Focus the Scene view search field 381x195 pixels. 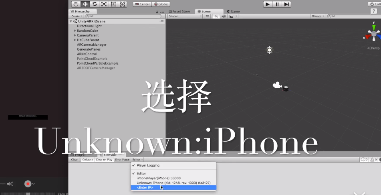pyautogui.click(x=354, y=16)
